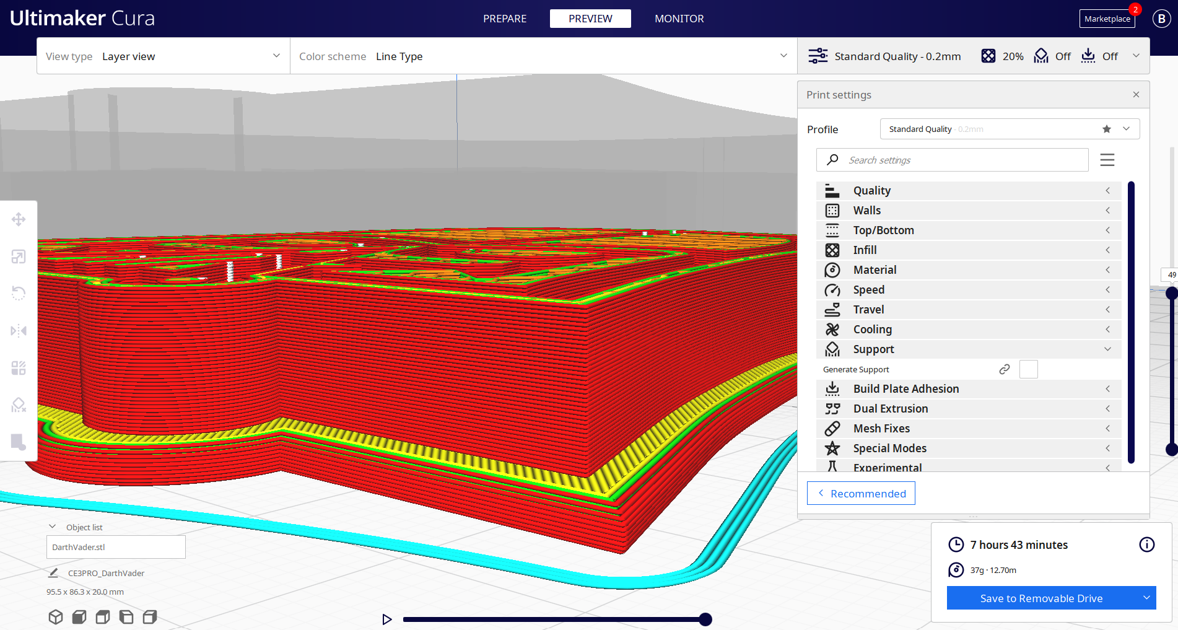Collapse the Object list chevron
This screenshot has height=630, width=1178.
coord(53,527)
